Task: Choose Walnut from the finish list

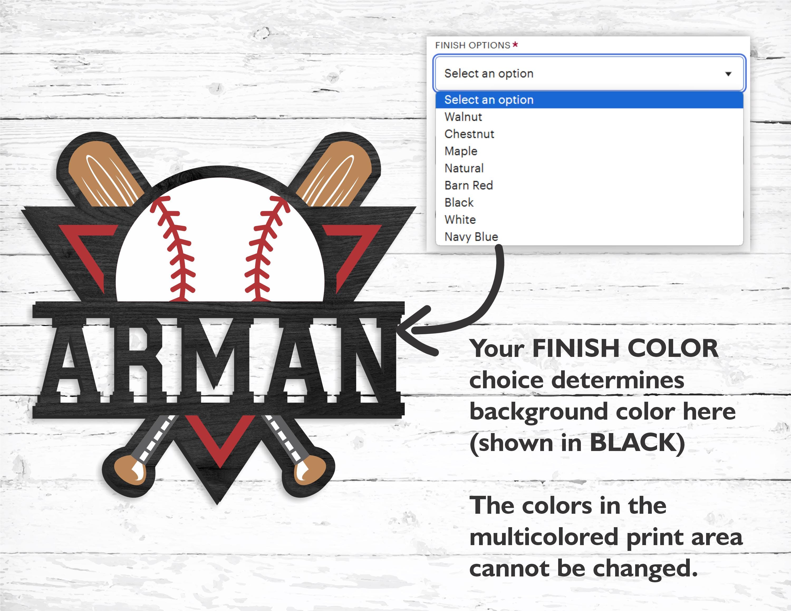Action: tap(589, 117)
